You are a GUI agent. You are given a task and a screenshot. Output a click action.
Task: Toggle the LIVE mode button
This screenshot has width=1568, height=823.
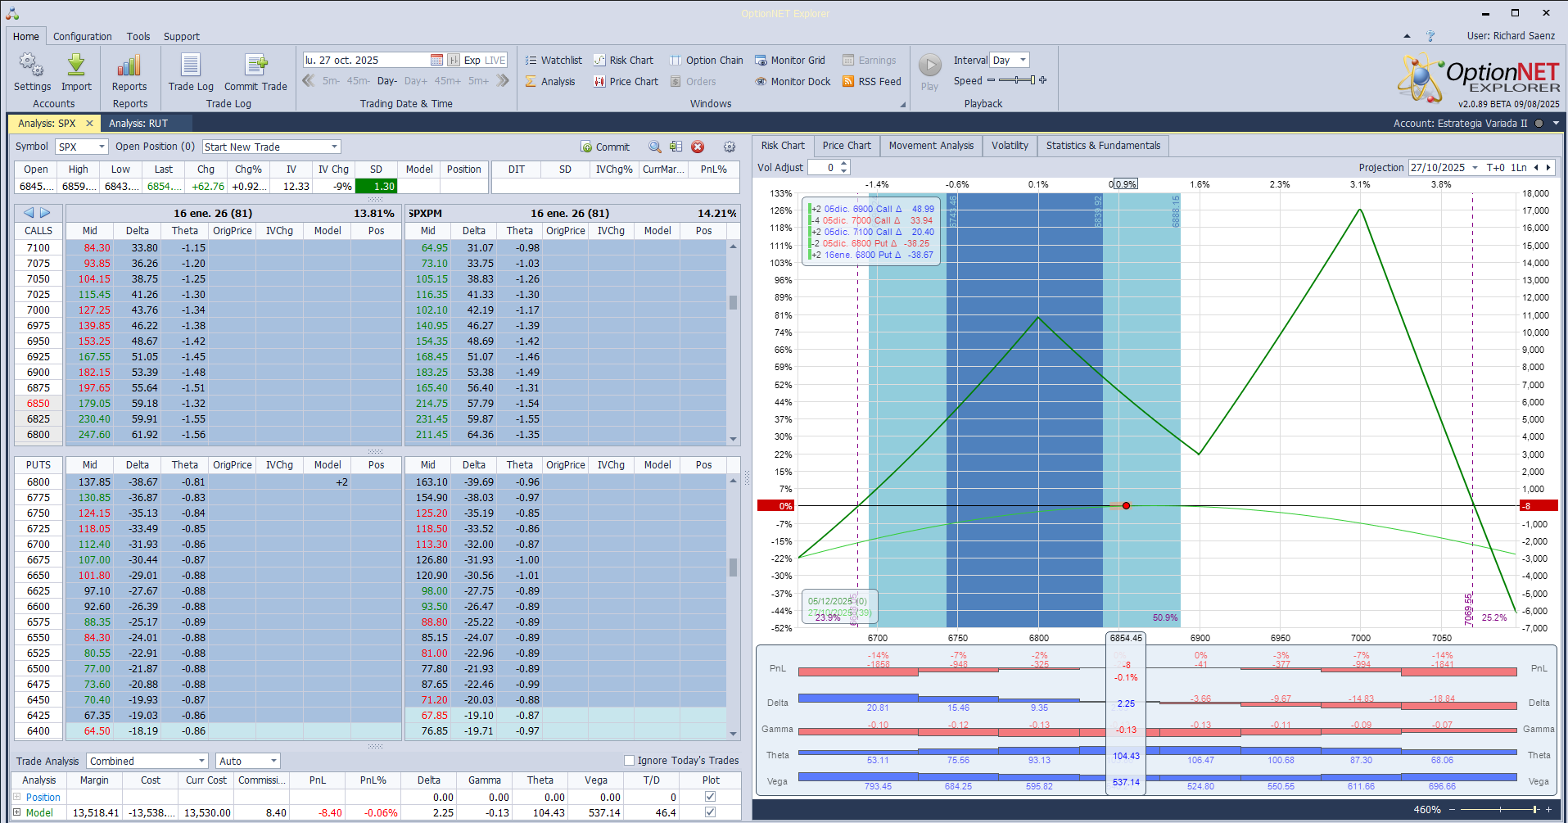pyautogui.click(x=495, y=60)
